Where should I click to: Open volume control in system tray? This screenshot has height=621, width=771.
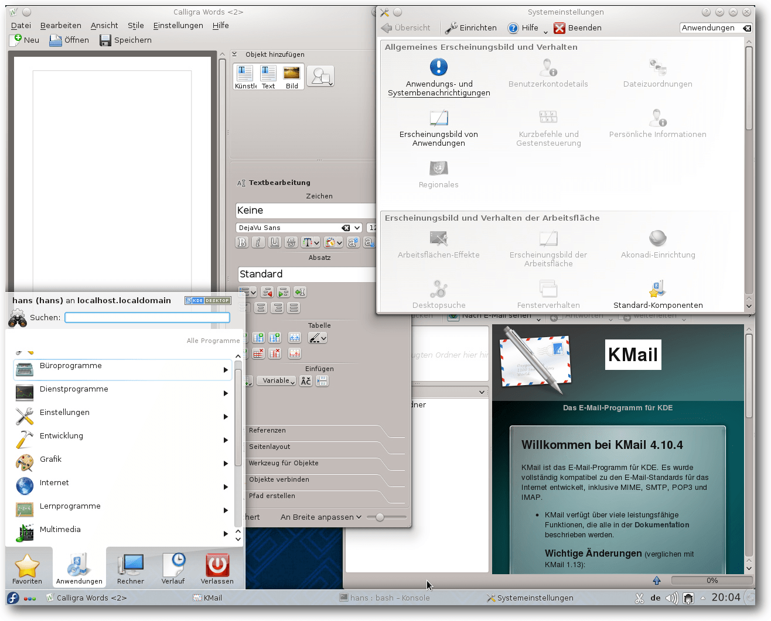672,598
